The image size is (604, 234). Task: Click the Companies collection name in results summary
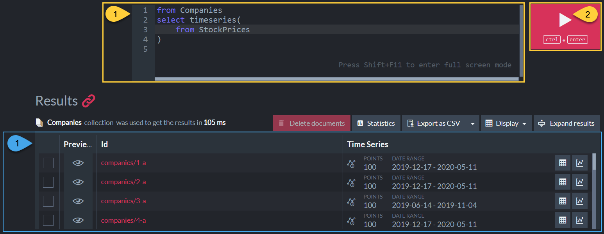[x=64, y=122]
